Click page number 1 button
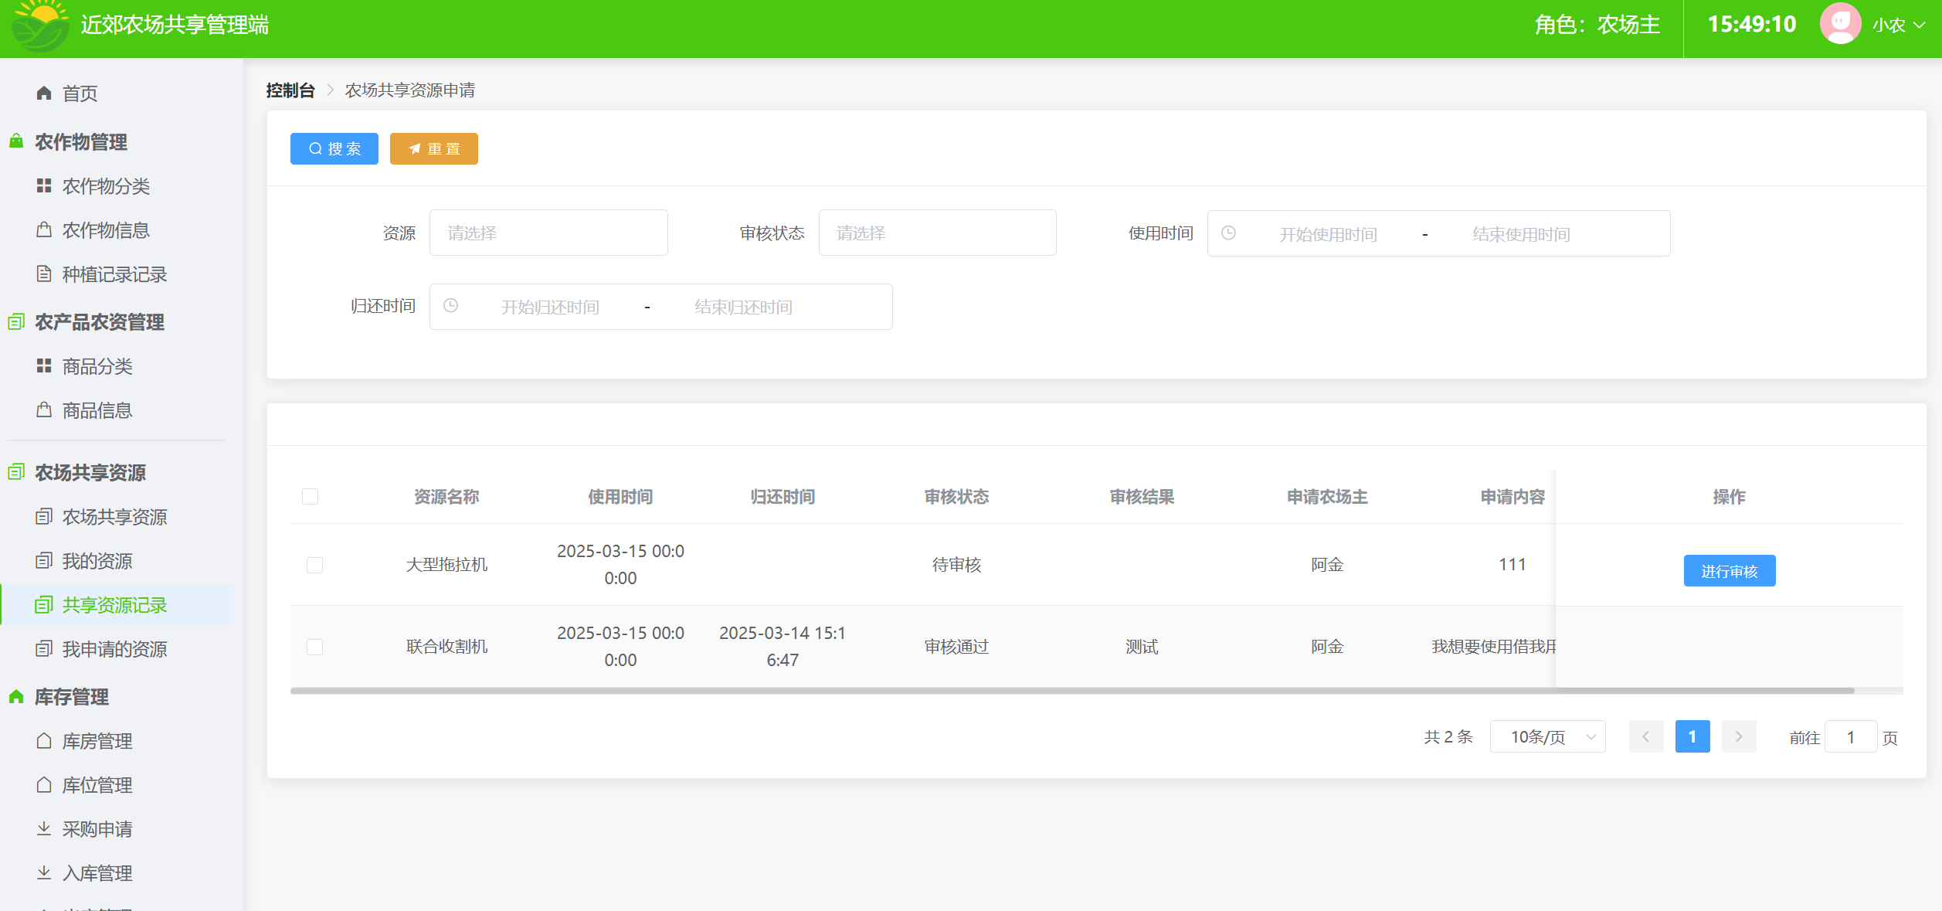 pyautogui.click(x=1692, y=736)
